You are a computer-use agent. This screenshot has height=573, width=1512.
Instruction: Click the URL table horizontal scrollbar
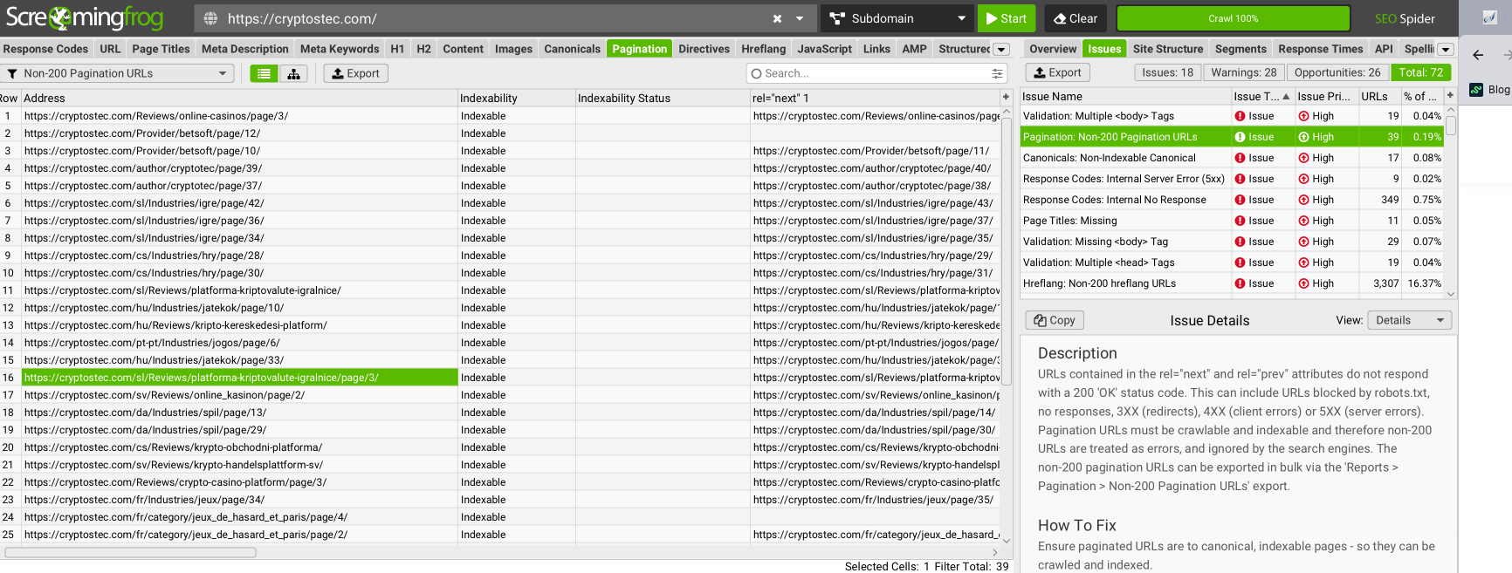click(131, 552)
